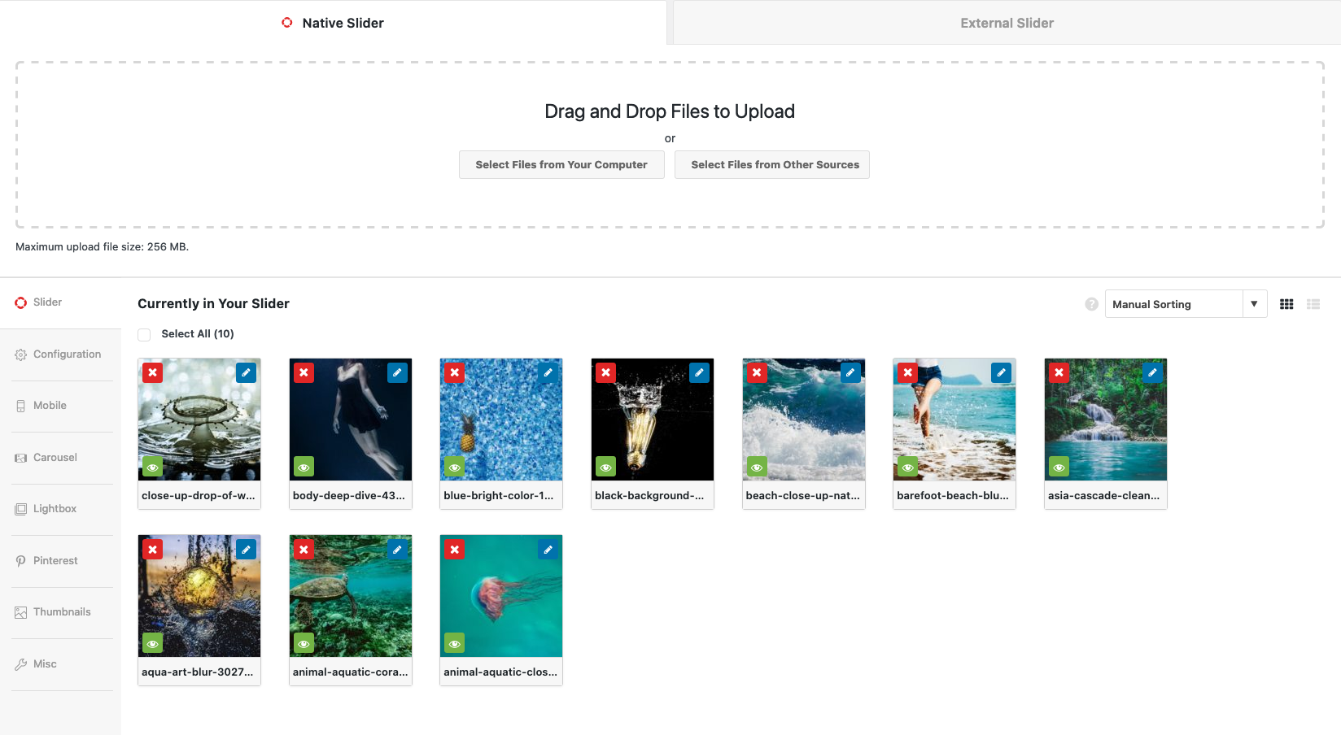Expand sorting options using the dropdown arrow
The height and width of the screenshot is (735, 1341).
(x=1255, y=304)
